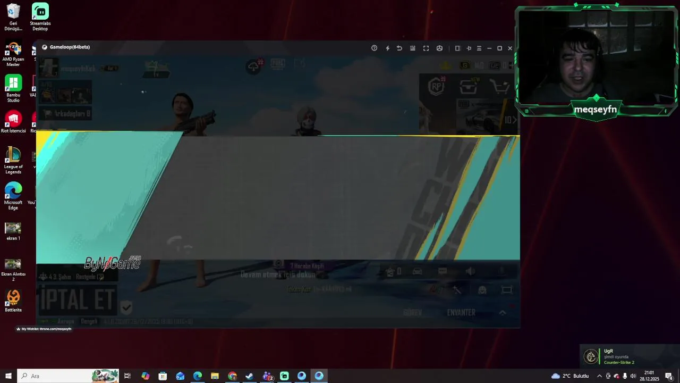Toggle Gameloop fullscreen icon
Image resolution: width=680 pixels, height=383 pixels.
tap(426, 48)
